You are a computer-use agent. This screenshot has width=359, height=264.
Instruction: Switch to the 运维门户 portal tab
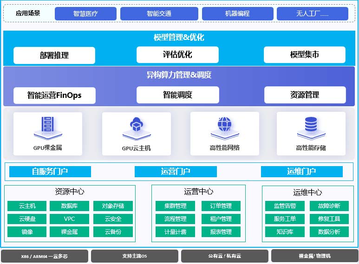pos(301,172)
